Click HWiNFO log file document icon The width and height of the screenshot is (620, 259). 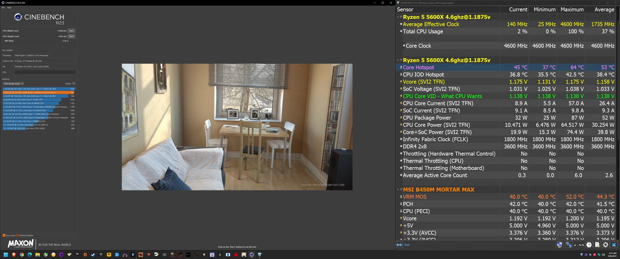point(597,245)
